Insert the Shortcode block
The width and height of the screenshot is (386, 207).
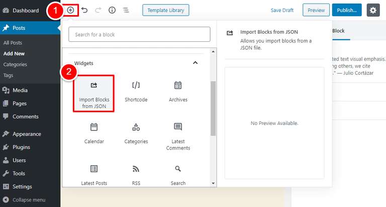pyautogui.click(x=136, y=92)
